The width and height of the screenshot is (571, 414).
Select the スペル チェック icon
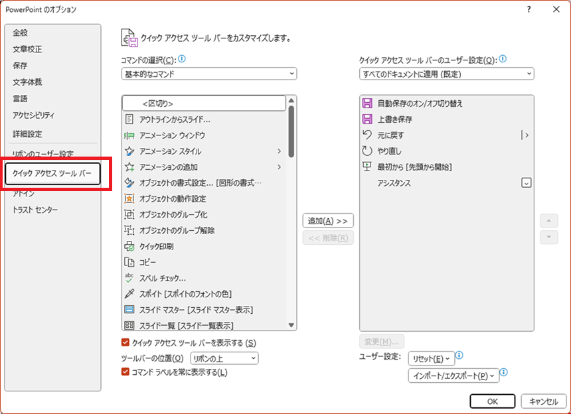coord(129,278)
